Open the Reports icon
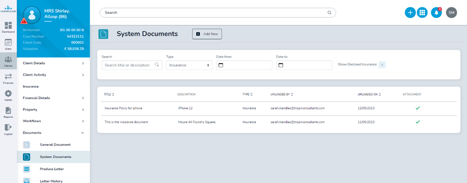The image size is (467, 183). point(8,111)
